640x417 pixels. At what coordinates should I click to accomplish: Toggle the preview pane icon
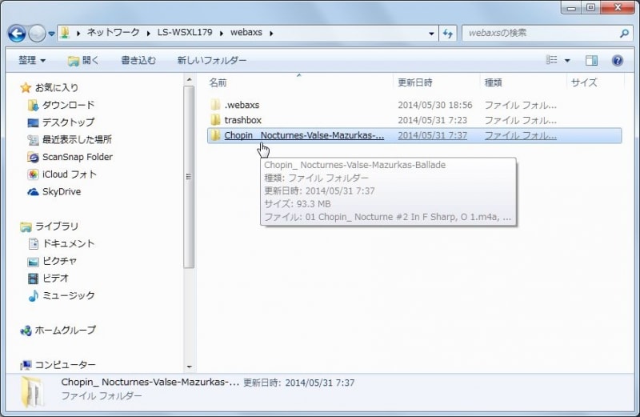[x=591, y=60]
